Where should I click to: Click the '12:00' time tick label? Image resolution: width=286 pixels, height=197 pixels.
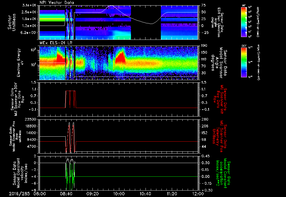(x=198, y=194)
